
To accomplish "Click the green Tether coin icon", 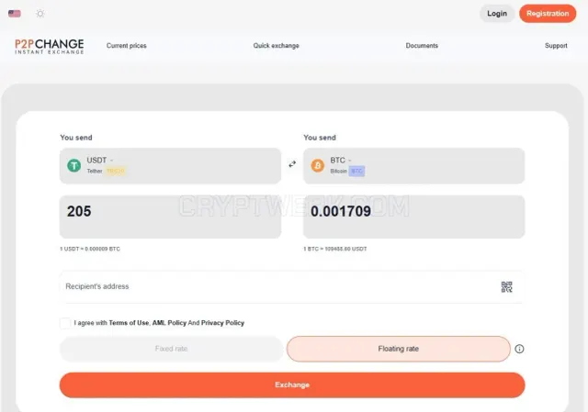I will pyautogui.click(x=73, y=165).
